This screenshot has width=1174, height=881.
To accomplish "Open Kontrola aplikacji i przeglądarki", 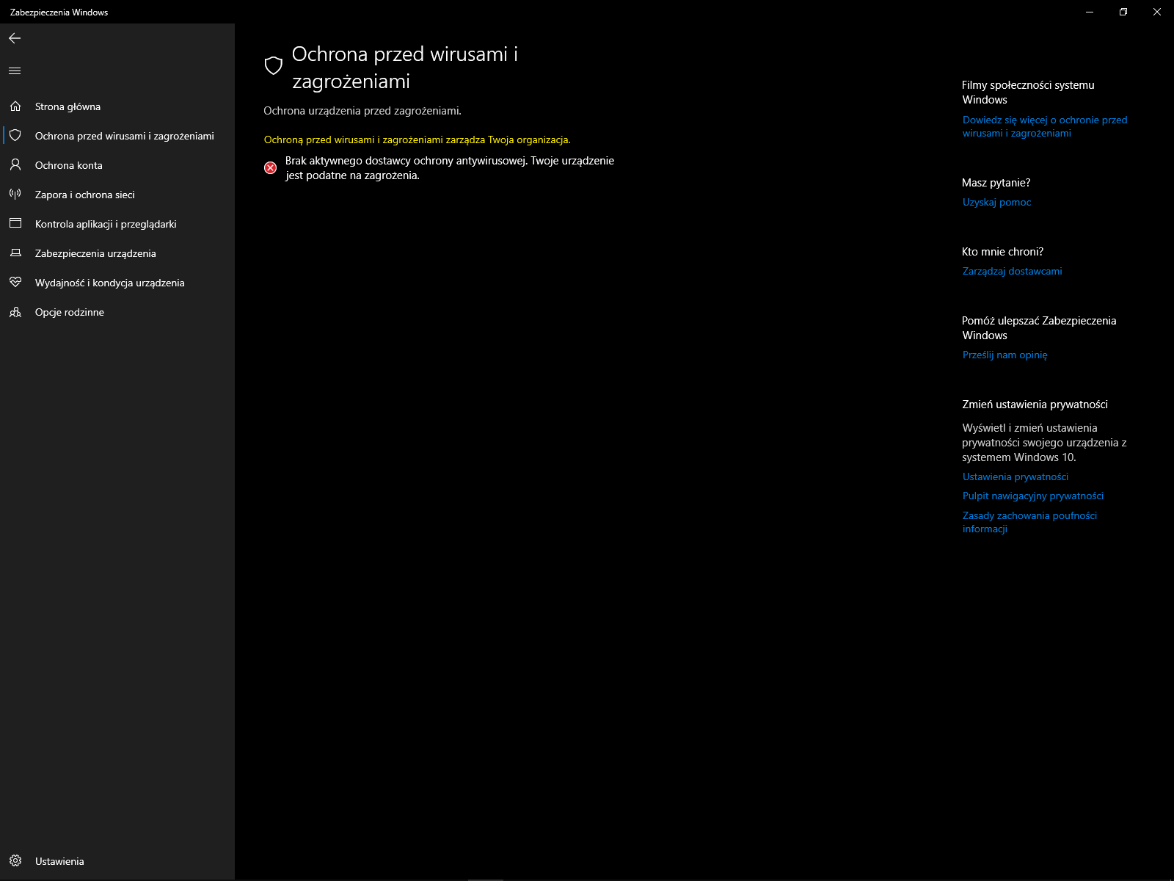I will tap(117, 224).
